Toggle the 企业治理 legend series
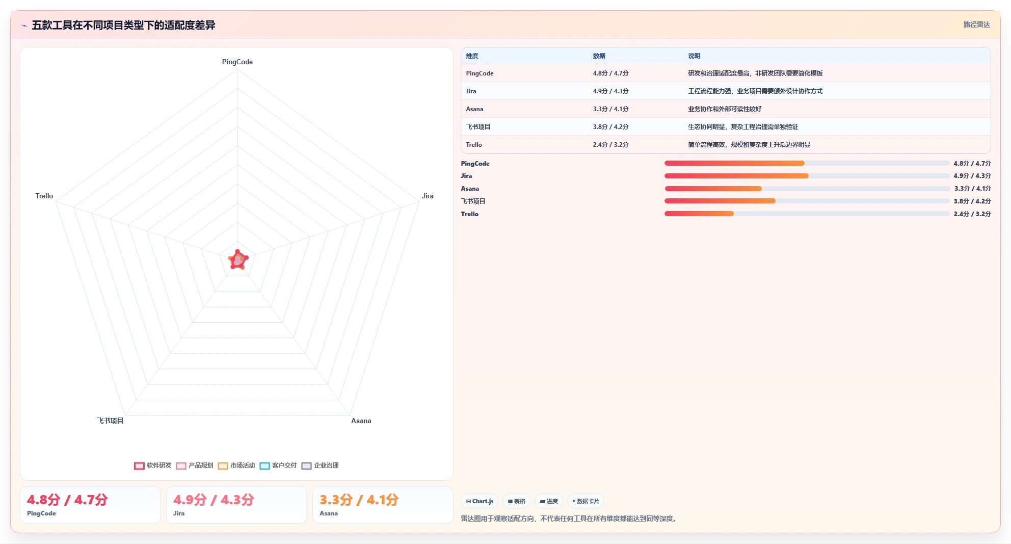Image resolution: width=1011 pixels, height=544 pixels. [320, 465]
